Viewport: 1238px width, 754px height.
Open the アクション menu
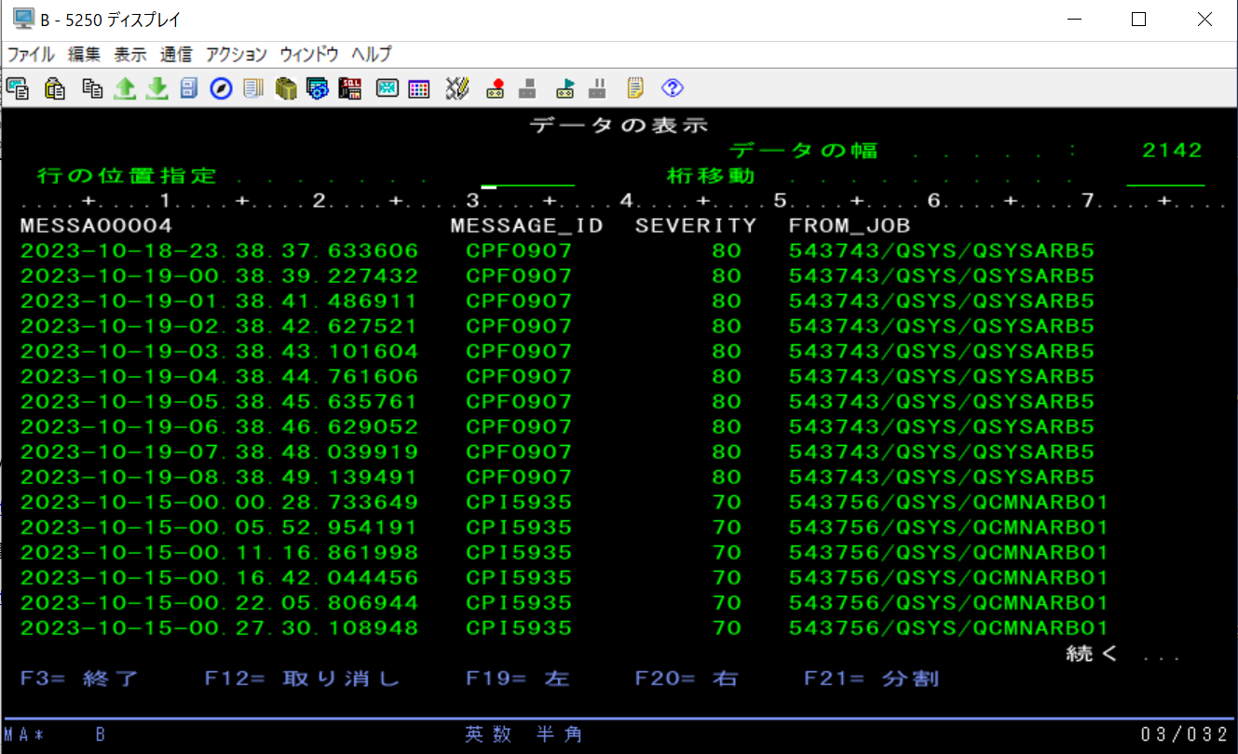click(236, 54)
